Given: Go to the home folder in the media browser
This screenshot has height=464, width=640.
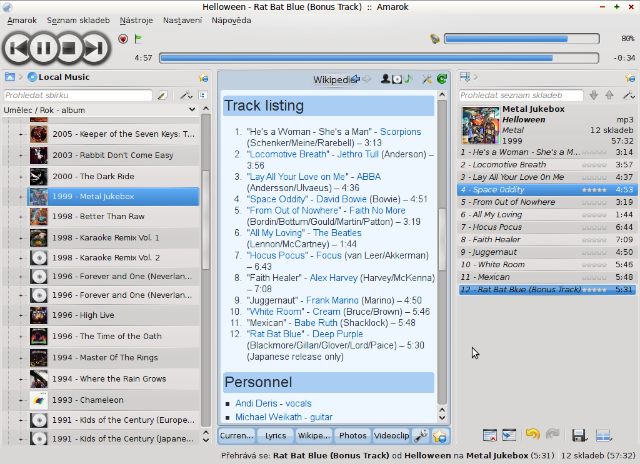Looking at the screenshot, I should click(x=10, y=77).
